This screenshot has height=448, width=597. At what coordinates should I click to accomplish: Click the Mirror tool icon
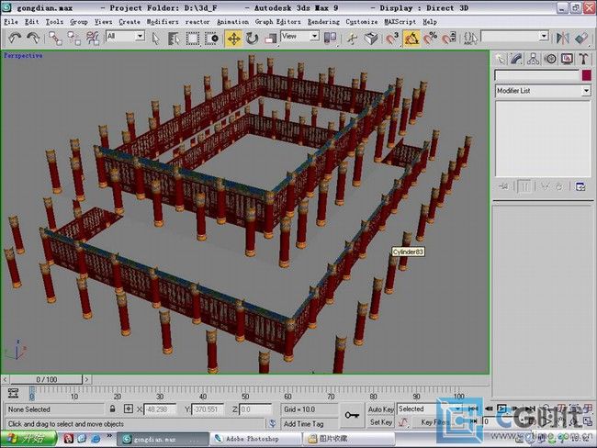point(563,38)
